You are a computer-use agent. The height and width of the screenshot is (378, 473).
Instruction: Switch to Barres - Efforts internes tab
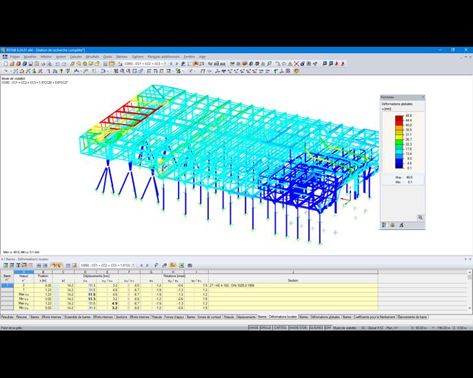click(46, 317)
